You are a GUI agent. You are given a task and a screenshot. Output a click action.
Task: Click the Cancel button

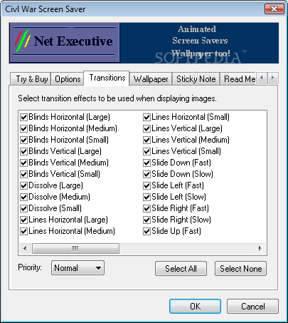point(252,307)
